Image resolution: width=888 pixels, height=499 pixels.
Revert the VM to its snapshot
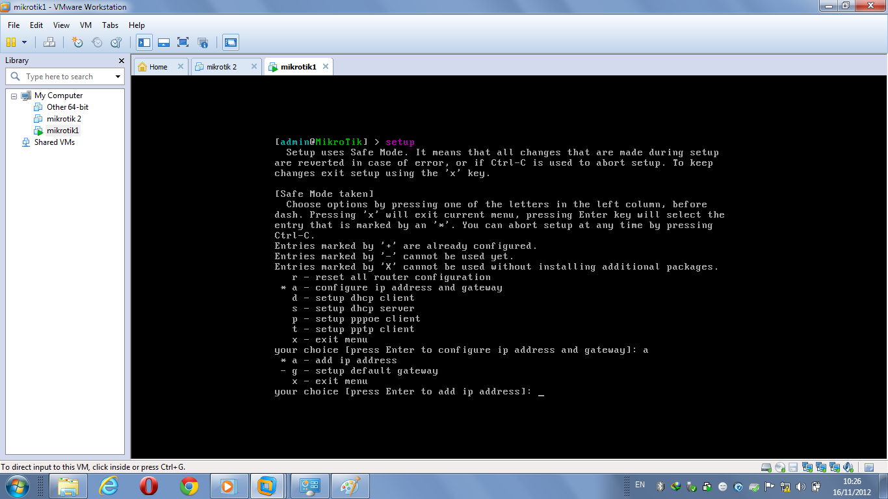pyautogui.click(x=96, y=42)
